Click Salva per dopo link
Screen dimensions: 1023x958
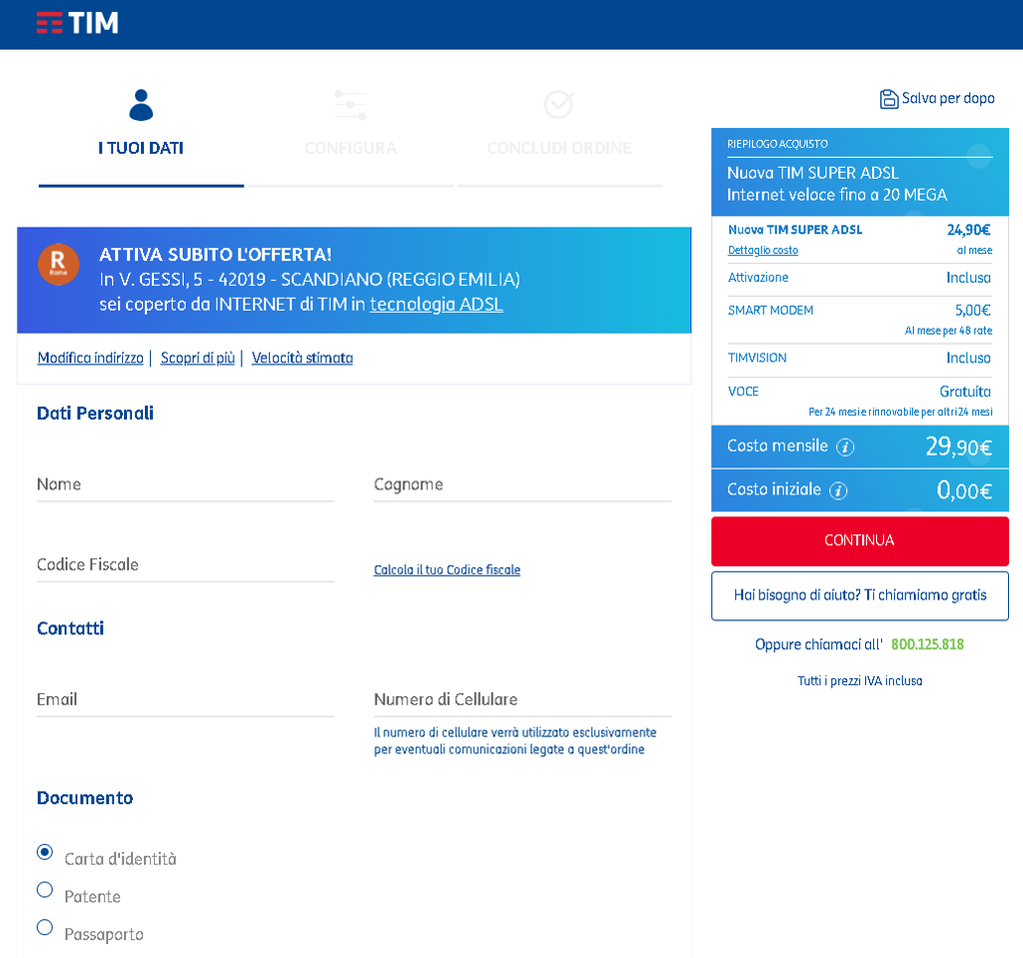948,99
